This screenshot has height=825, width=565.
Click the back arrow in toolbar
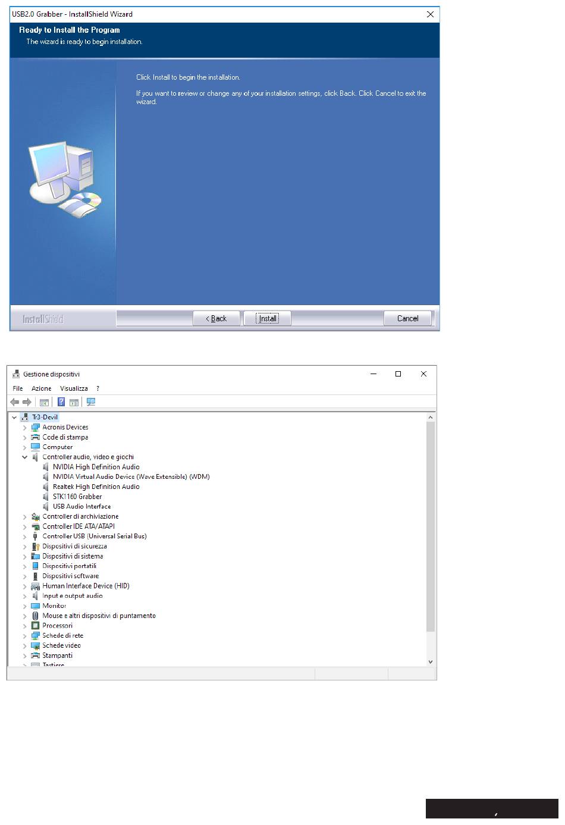pyautogui.click(x=15, y=402)
